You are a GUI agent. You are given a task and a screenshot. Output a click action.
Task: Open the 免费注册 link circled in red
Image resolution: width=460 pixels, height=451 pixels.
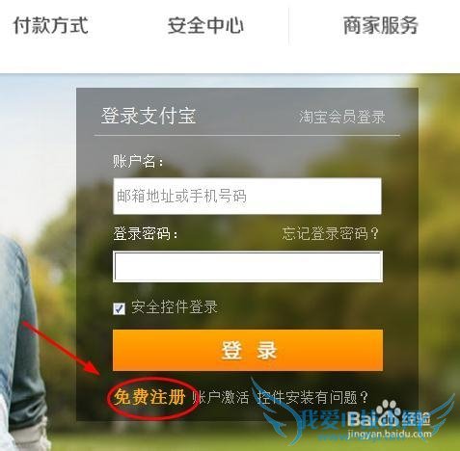pyautogui.click(x=149, y=397)
